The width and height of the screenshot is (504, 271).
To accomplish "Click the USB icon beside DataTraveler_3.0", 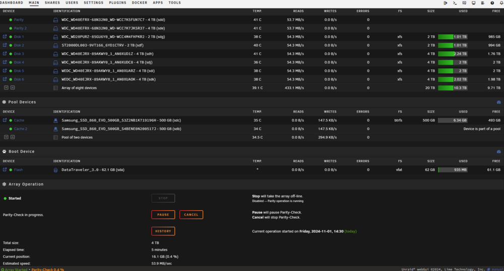I will pos(55,170).
